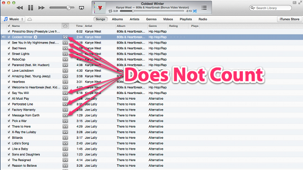Download Paranoid from iCloud

65,65
